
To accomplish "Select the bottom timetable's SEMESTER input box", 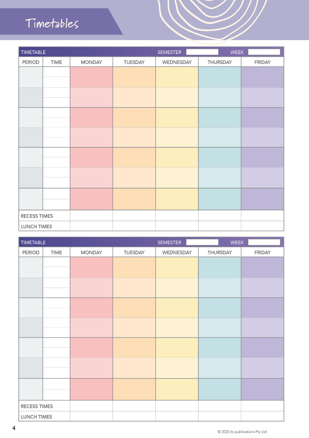I will [x=202, y=242].
